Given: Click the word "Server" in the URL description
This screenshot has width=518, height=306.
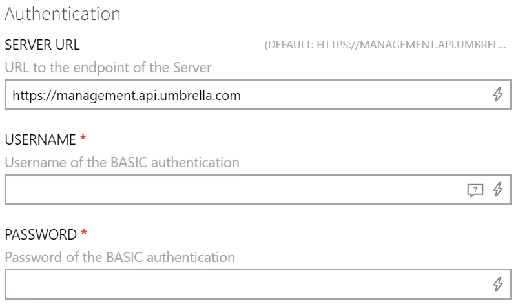Looking at the screenshot, I should point(193,67).
